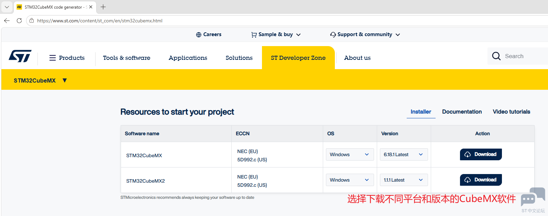Download STM32CubeMX2
The image size is (548, 216).
[x=481, y=180]
